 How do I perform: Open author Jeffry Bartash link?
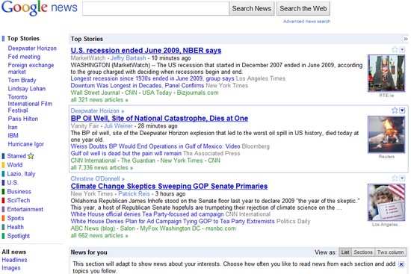tap(129, 58)
